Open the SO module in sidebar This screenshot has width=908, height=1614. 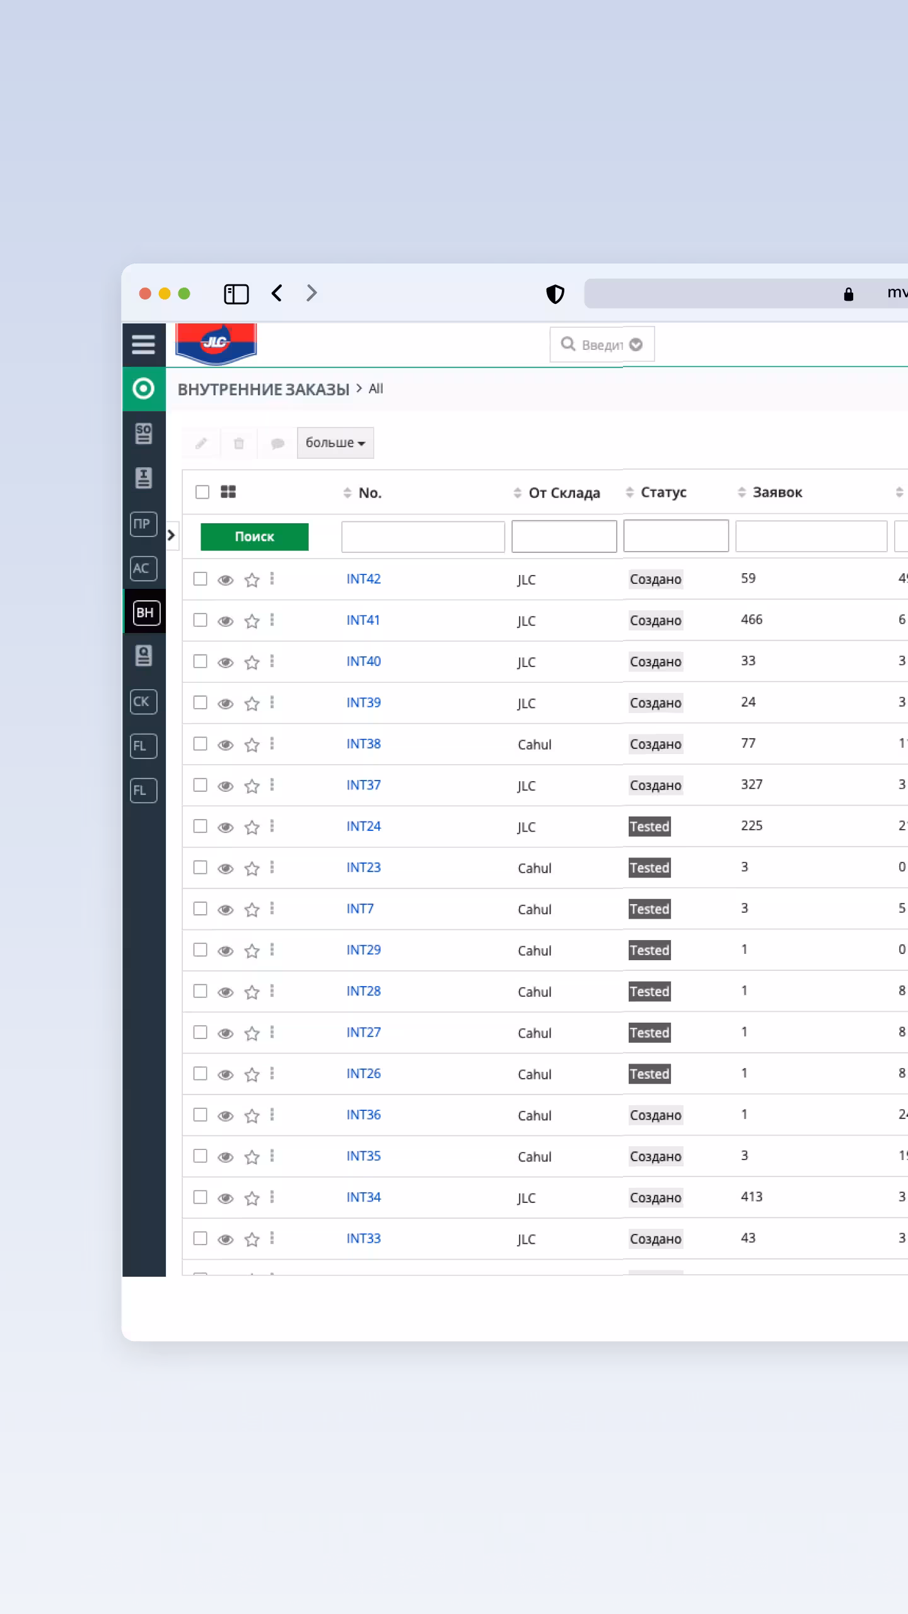coord(143,433)
